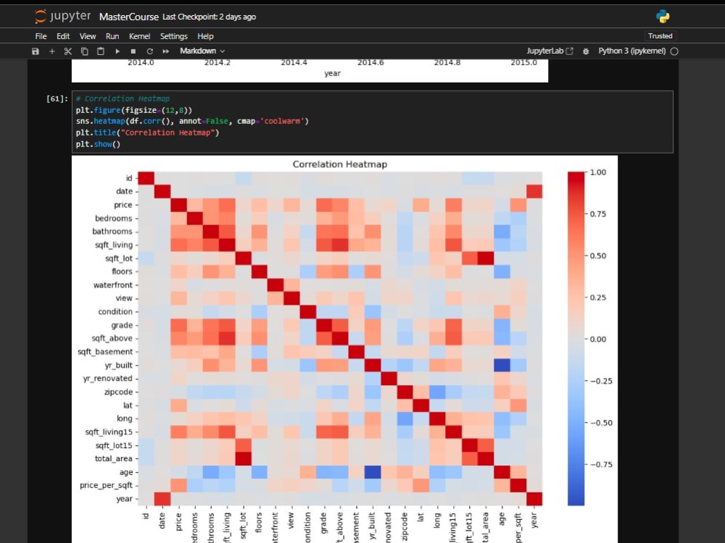Restart kernel and run all cells
This screenshot has height=543, width=725.
[166, 51]
